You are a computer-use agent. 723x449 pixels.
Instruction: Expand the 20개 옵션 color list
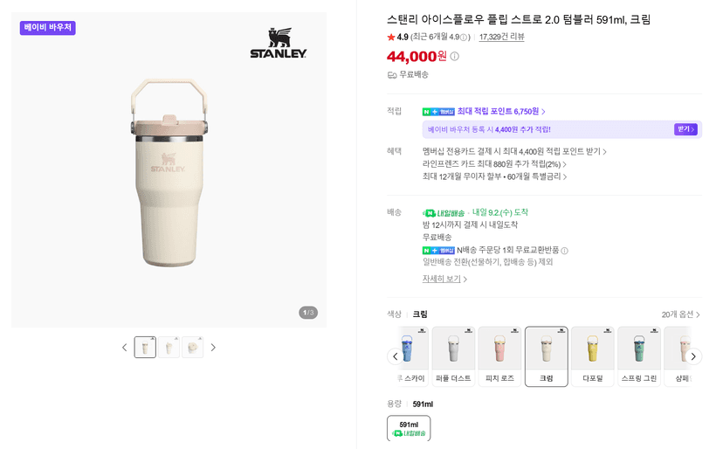tap(680, 314)
